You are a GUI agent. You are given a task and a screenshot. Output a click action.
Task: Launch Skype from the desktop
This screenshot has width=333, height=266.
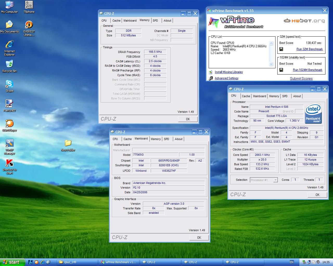[x=9, y=86]
